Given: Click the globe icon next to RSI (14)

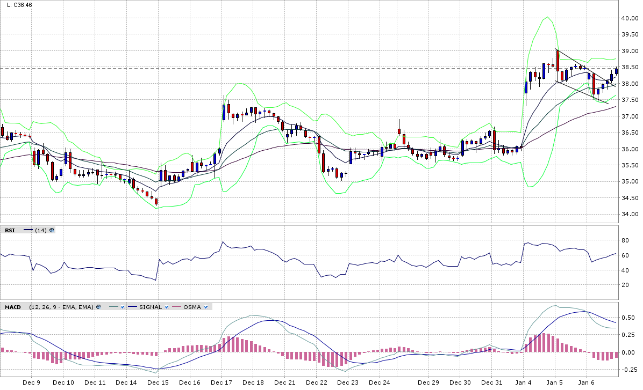Looking at the screenshot, I should pyautogui.click(x=52, y=230).
